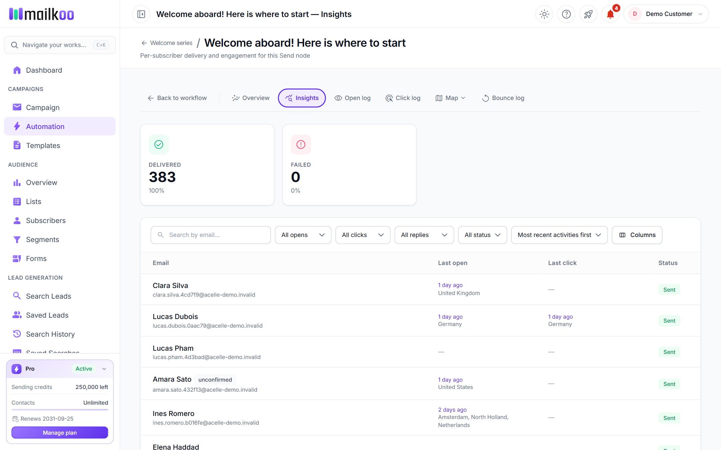Click the mailkoo logo
The height and width of the screenshot is (450, 721).
pyautogui.click(x=41, y=14)
